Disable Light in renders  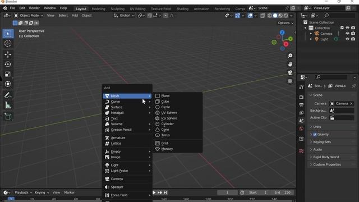[353, 39]
